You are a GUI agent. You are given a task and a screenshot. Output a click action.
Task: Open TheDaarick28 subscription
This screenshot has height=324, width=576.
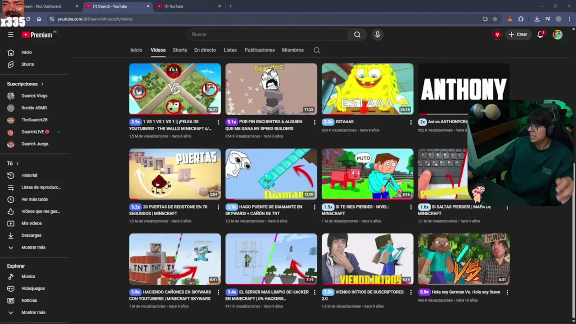(x=35, y=120)
